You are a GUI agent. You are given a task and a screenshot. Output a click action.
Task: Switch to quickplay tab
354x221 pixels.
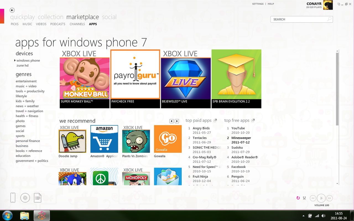pyautogui.click(x=22, y=17)
